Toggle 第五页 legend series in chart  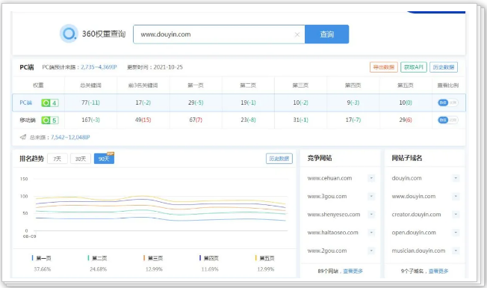265,258
